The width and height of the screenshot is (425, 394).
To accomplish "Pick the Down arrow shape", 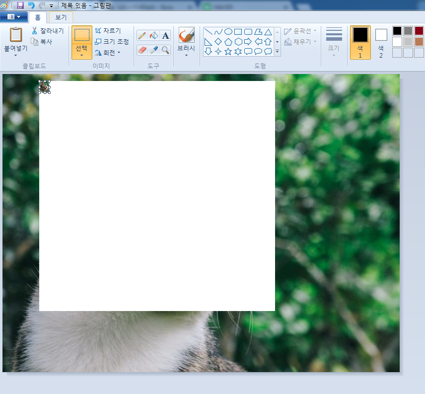I will (x=208, y=51).
